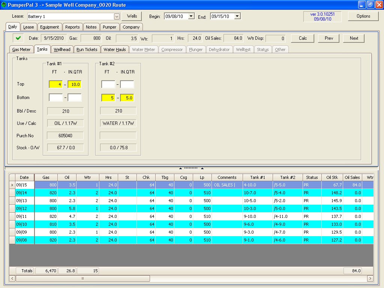Select the 09/10 row date cell
The width and height of the screenshot is (384, 288).
tap(24, 224)
